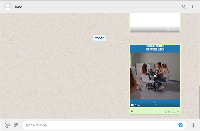200x131 pixels.
Task: Open Rane's profile picture avatar
Action: (x=8, y=7)
